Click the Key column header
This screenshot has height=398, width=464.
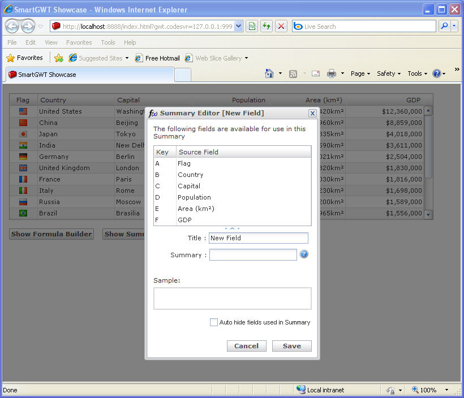pos(165,152)
